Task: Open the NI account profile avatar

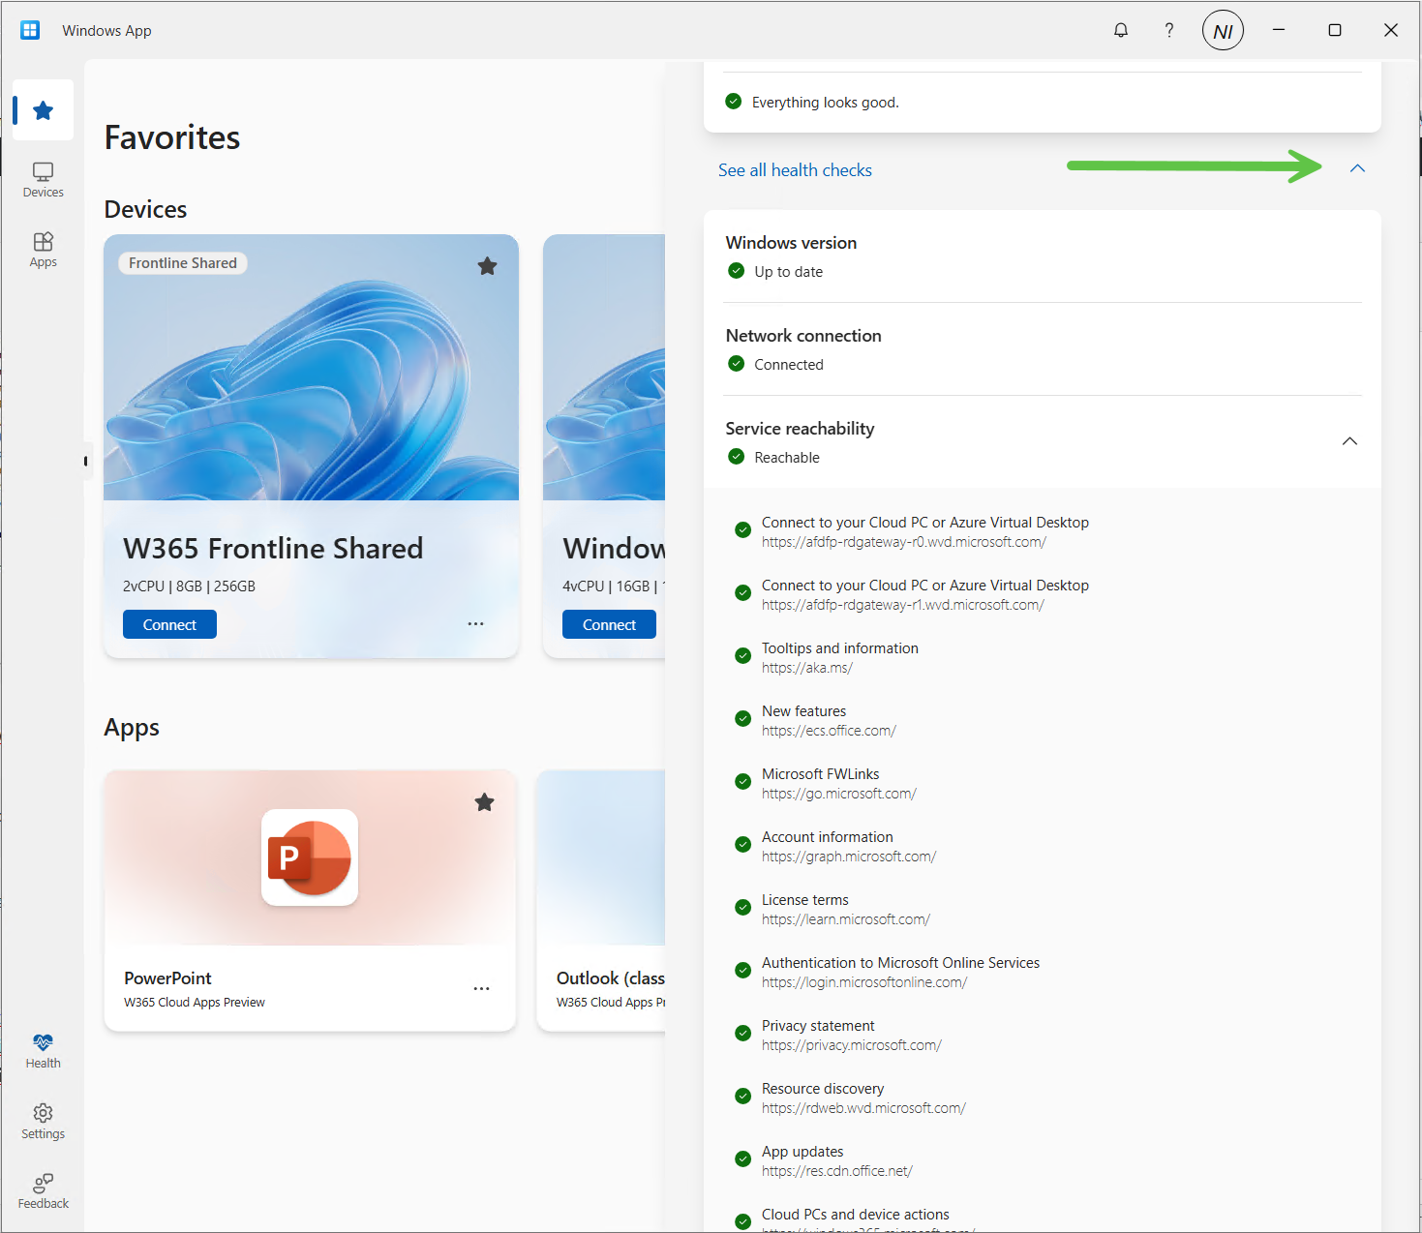Action: click(1223, 31)
